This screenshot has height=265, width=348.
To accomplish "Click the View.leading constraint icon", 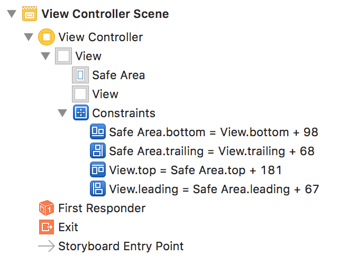I will click(98, 189).
